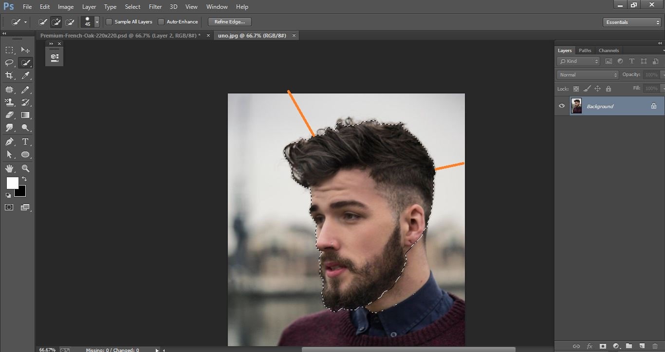This screenshot has height=352, width=665.
Task: Enable the Sample All Layers checkbox
Action: pyautogui.click(x=109, y=21)
